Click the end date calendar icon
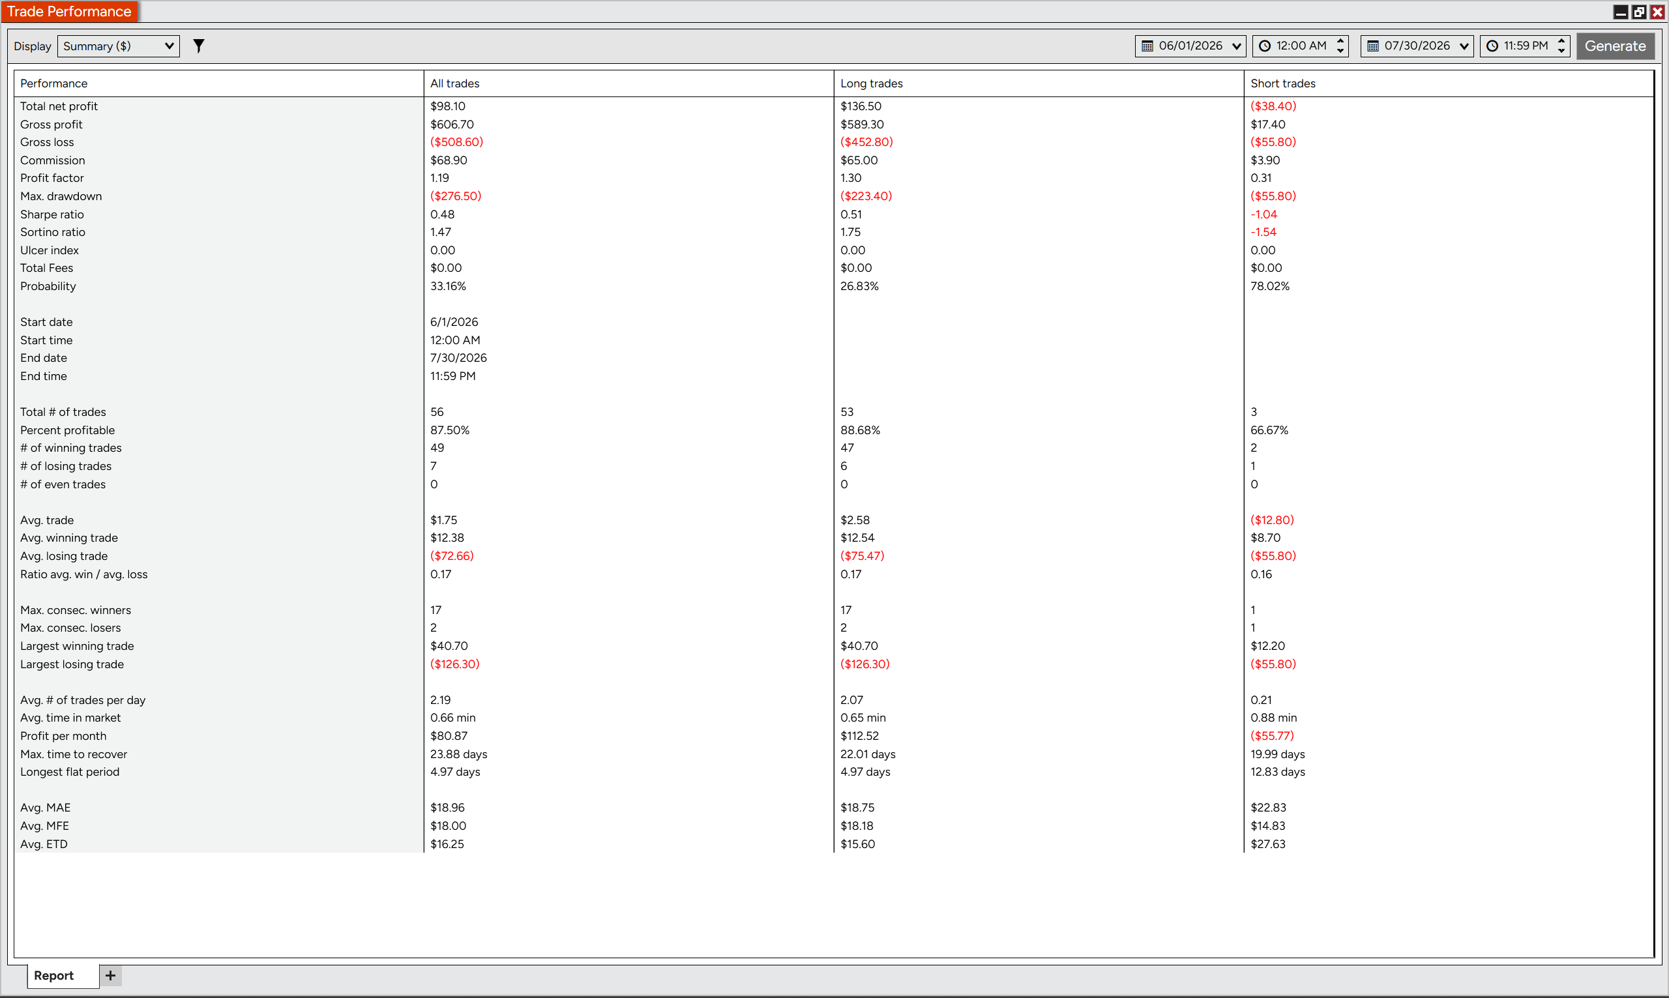1669x998 pixels. coord(1372,46)
